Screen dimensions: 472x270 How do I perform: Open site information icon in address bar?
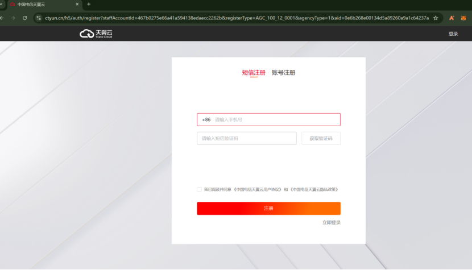click(39, 18)
